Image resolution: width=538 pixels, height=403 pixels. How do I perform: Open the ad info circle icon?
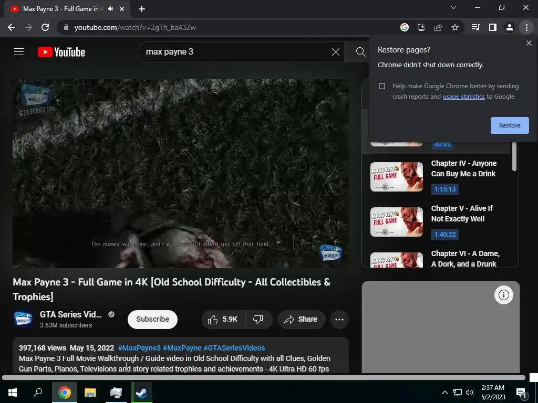point(504,295)
